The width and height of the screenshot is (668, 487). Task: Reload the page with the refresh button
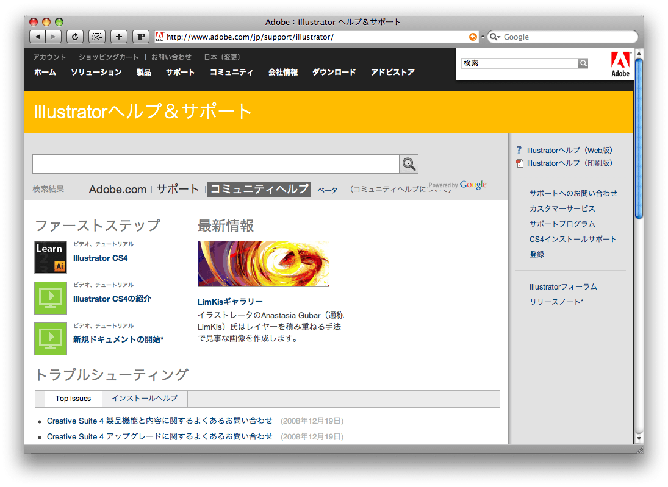(x=75, y=37)
